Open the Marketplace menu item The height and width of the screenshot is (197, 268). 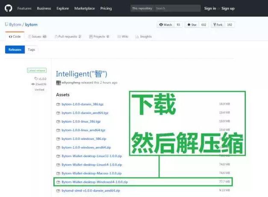click(85, 9)
